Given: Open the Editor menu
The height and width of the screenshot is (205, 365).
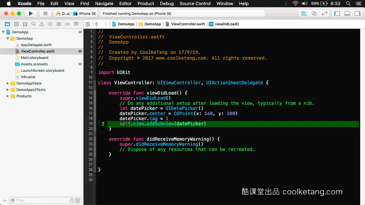Looking at the screenshot, I should tap(125, 4).
